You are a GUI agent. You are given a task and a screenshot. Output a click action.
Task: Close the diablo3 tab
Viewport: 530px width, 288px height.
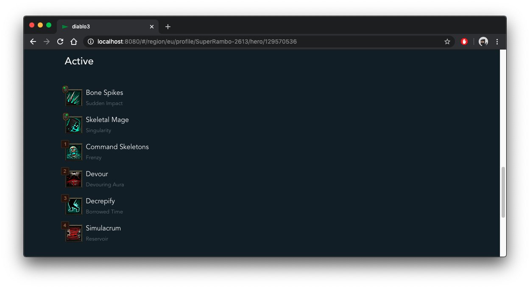pyautogui.click(x=152, y=27)
